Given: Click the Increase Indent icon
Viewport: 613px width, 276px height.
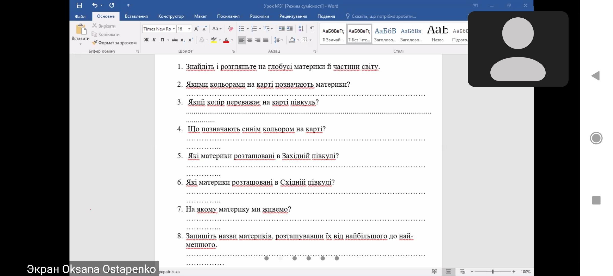Looking at the screenshot, I should (289, 29).
